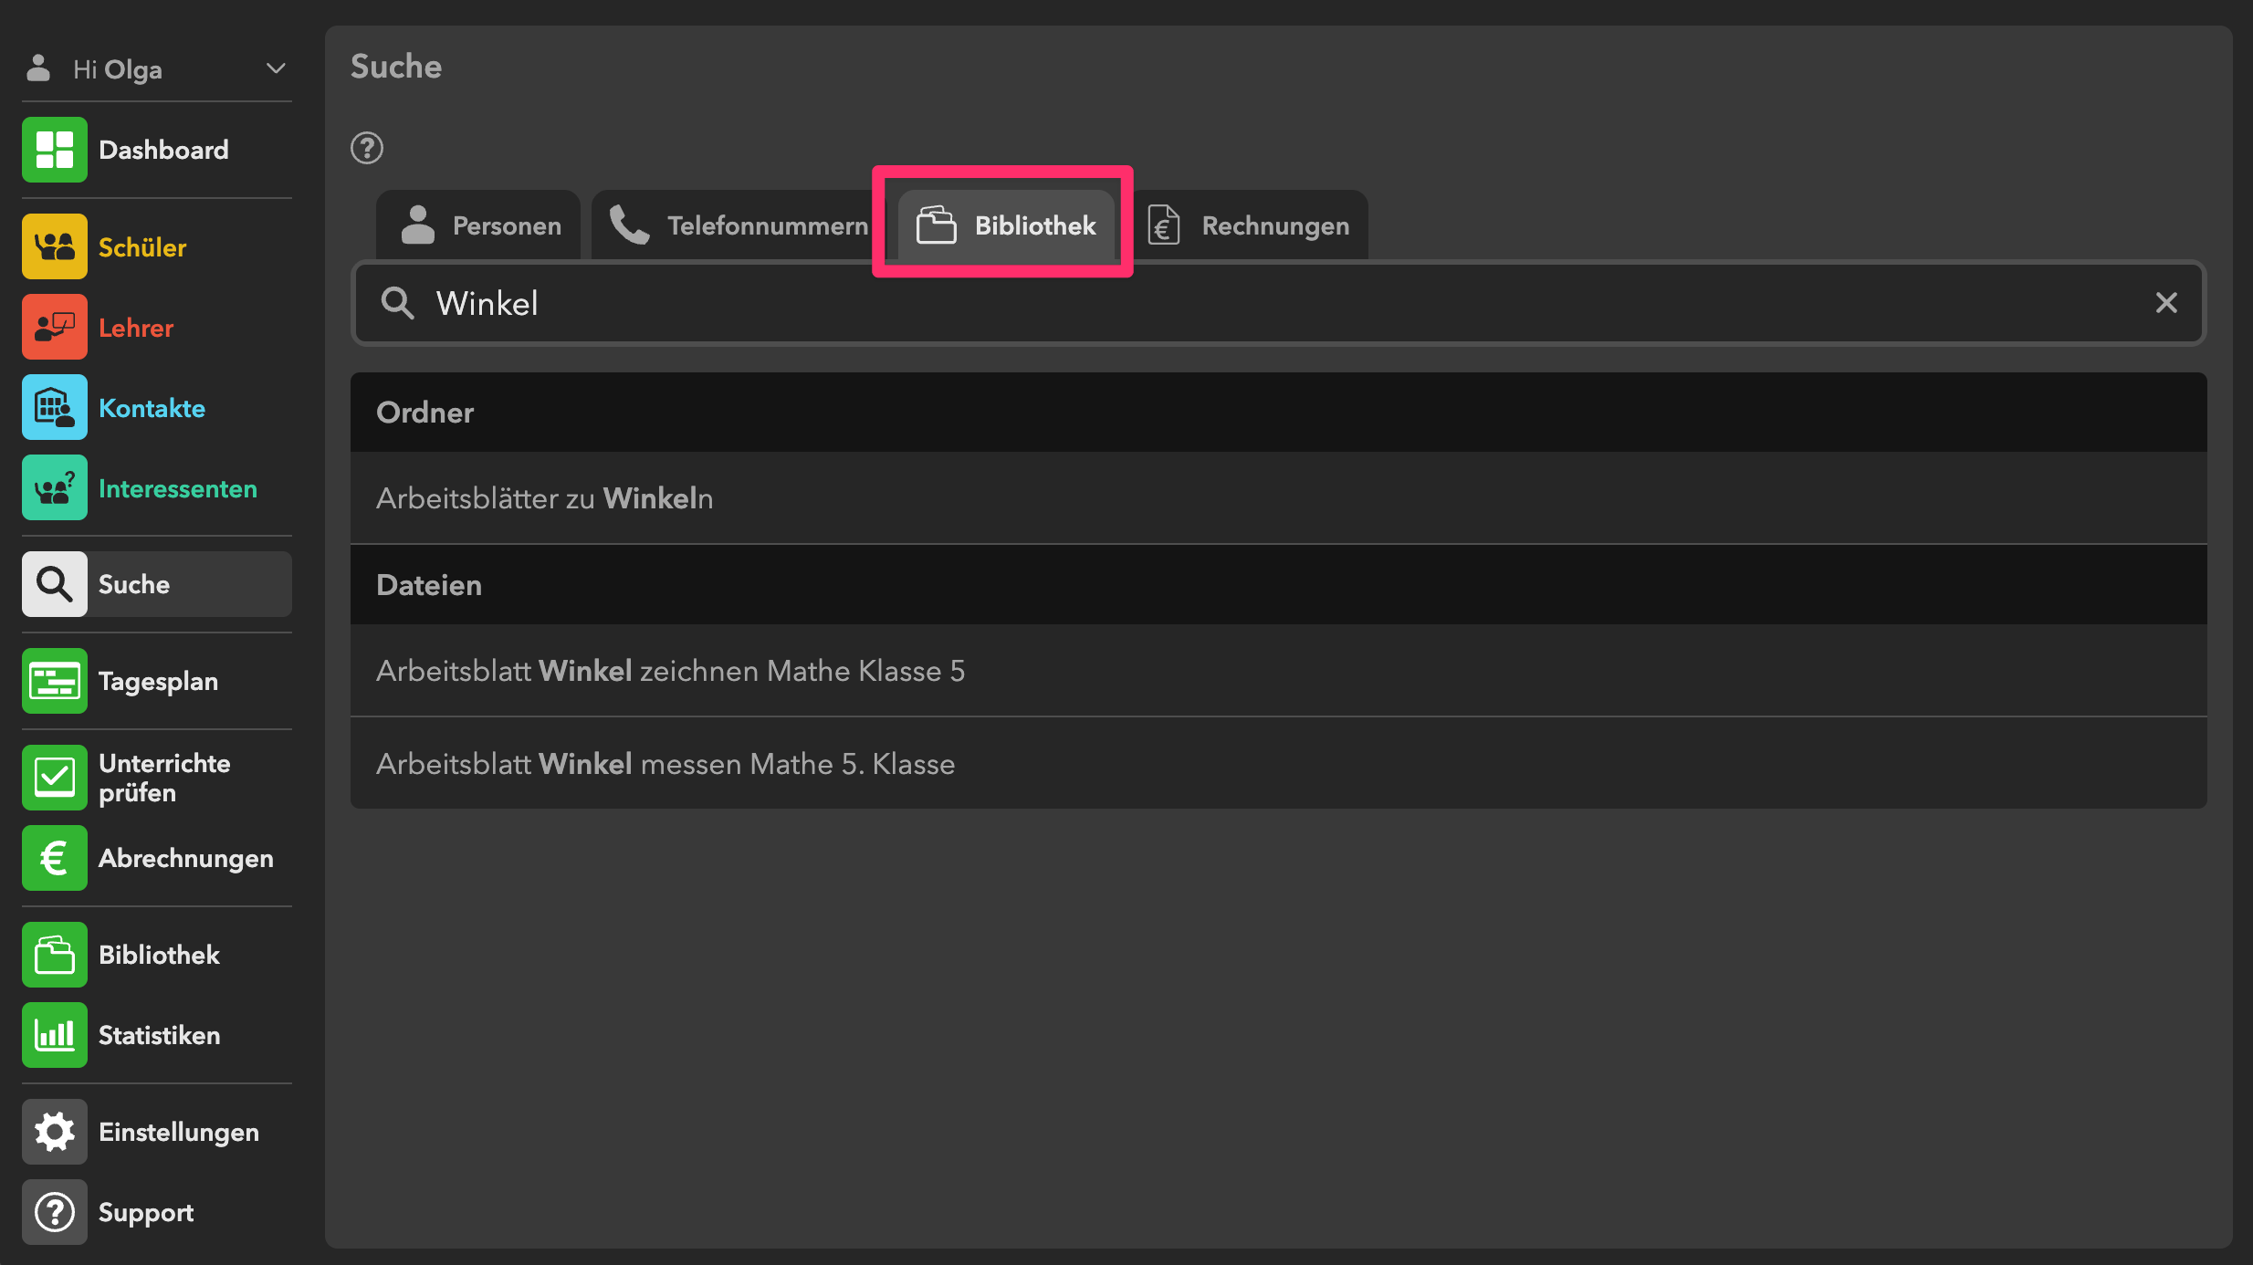Open Einstellungen gear icon
The width and height of the screenshot is (2253, 1265).
tap(55, 1132)
